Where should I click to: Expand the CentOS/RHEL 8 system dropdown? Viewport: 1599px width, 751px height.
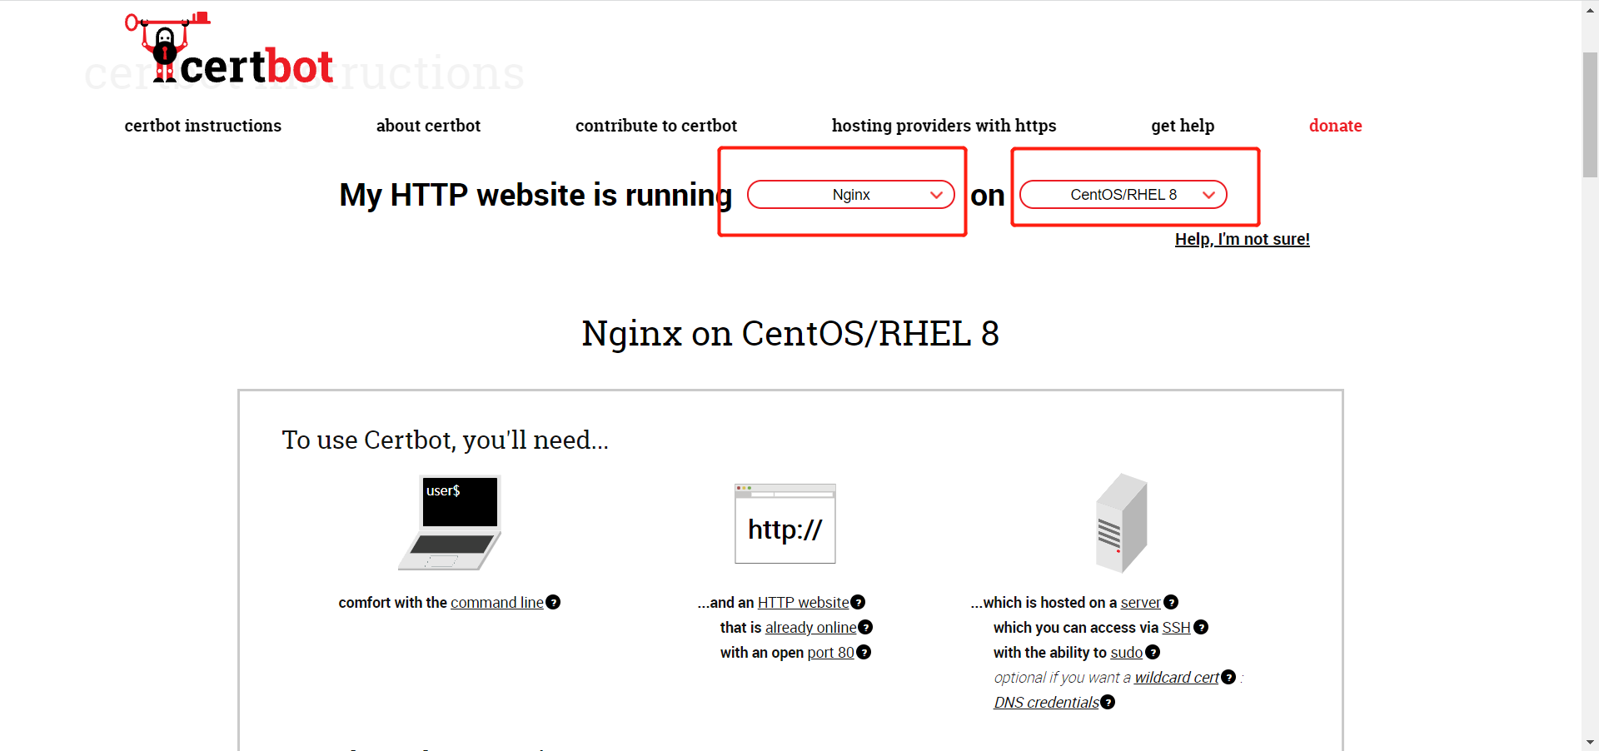[x=1123, y=195]
